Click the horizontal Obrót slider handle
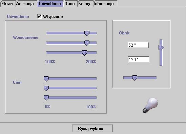Image resolution: width=186 pixels, height=134 pixels. (135, 78)
